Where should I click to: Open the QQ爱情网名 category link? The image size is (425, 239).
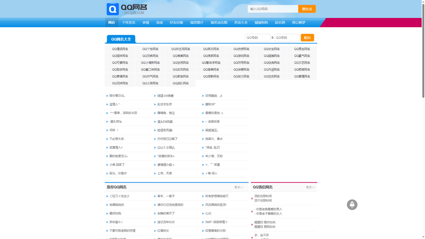[x=302, y=76]
